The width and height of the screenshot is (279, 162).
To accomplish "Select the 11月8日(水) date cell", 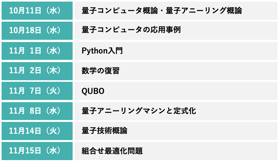I will (x=37, y=111).
